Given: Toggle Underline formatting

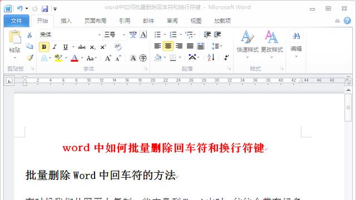Looking at the screenshot, I should pos(66,47).
